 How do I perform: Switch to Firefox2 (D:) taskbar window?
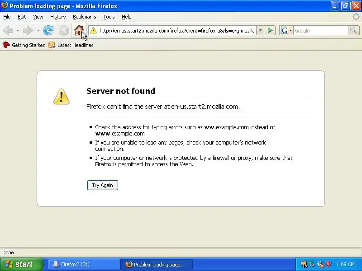84,264
